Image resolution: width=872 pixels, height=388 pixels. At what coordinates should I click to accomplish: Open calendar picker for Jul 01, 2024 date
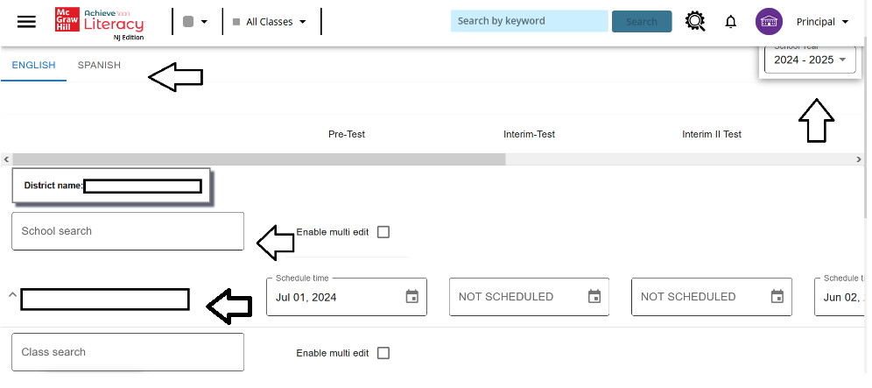pyautogui.click(x=412, y=297)
